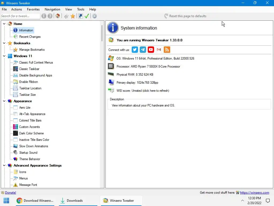Screen dimensions: 274x206
Task: Open Winaero YouTube channel icon
Action: click(x=151, y=50)
